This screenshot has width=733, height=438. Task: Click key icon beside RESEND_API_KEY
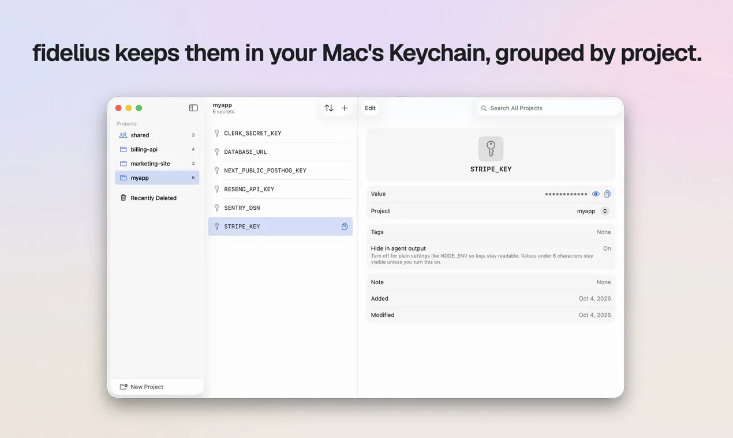click(x=217, y=189)
